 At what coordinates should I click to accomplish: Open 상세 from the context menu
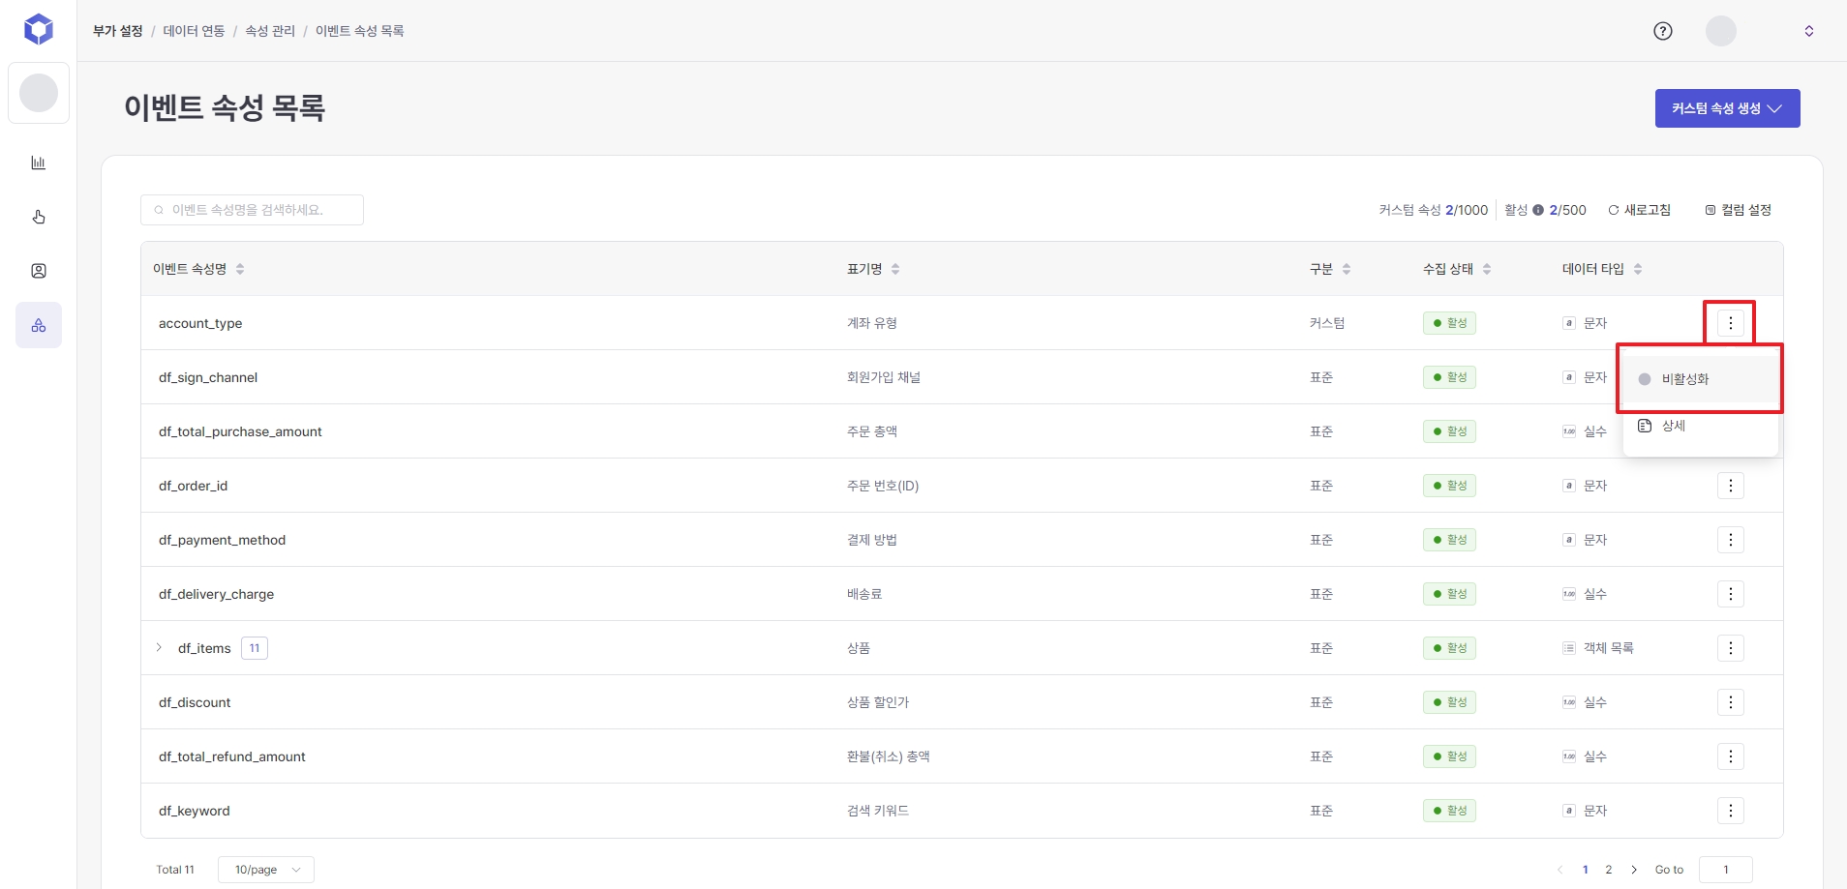click(1673, 426)
